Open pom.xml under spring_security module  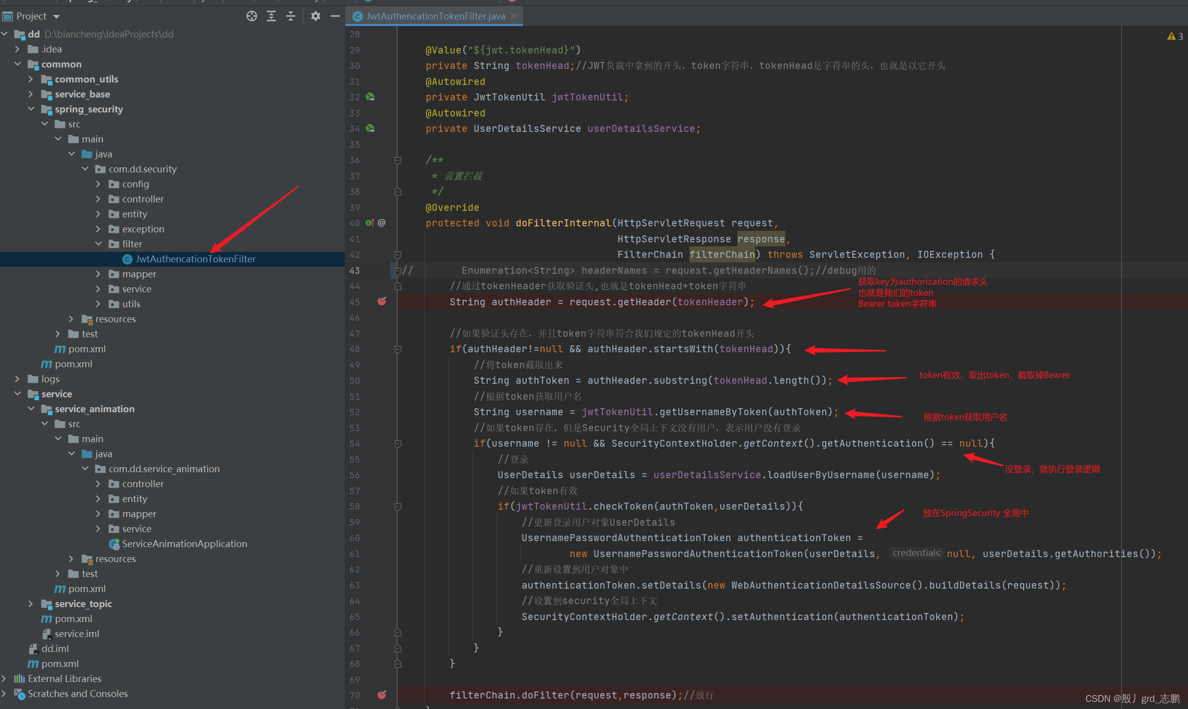click(x=86, y=349)
